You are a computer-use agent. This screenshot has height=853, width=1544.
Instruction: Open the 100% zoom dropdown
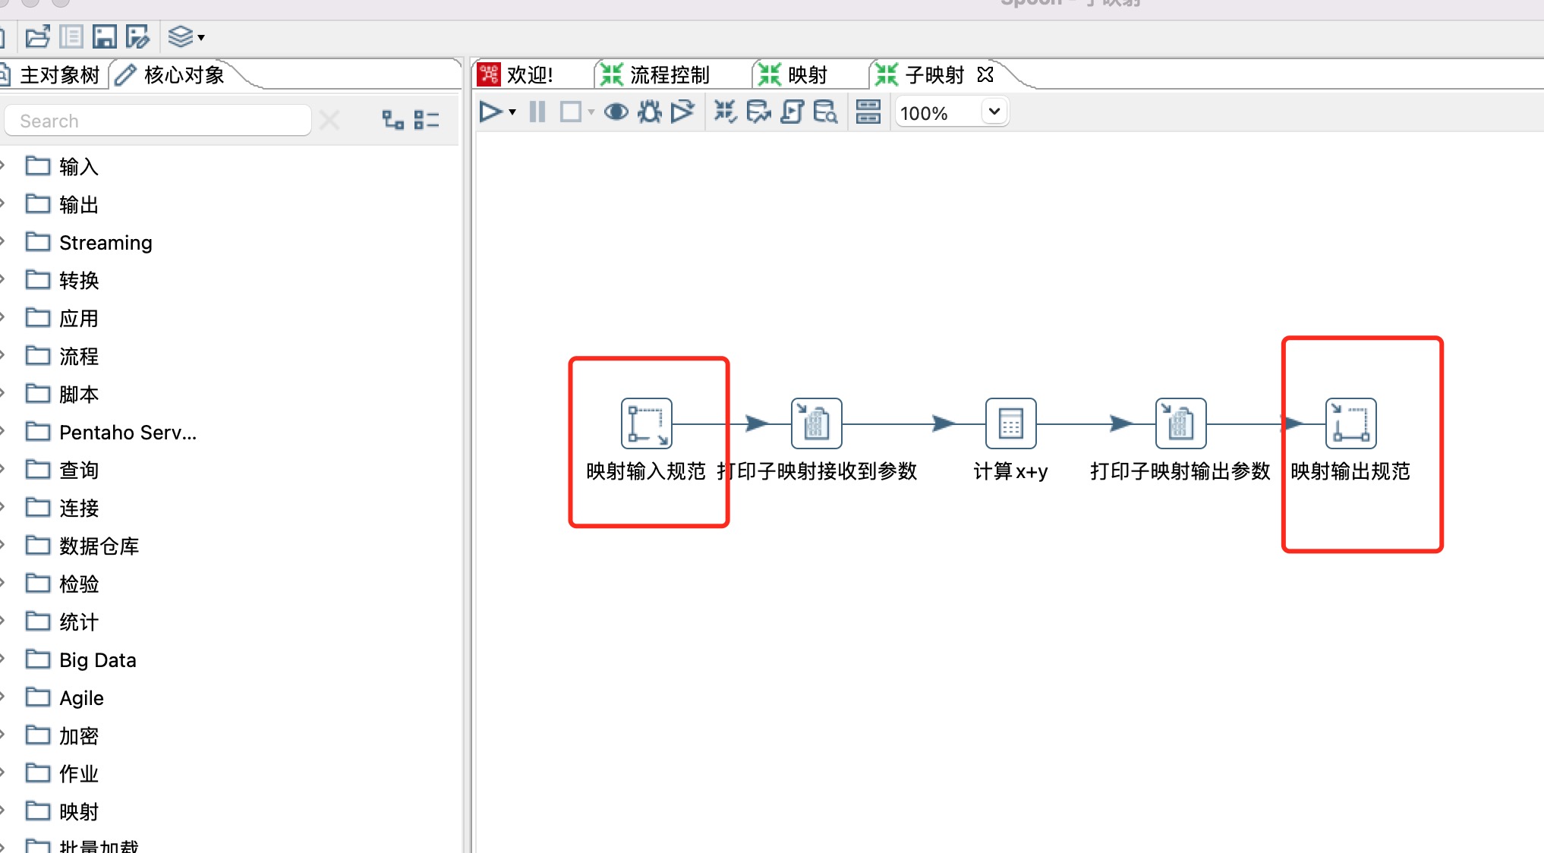click(x=994, y=112)
